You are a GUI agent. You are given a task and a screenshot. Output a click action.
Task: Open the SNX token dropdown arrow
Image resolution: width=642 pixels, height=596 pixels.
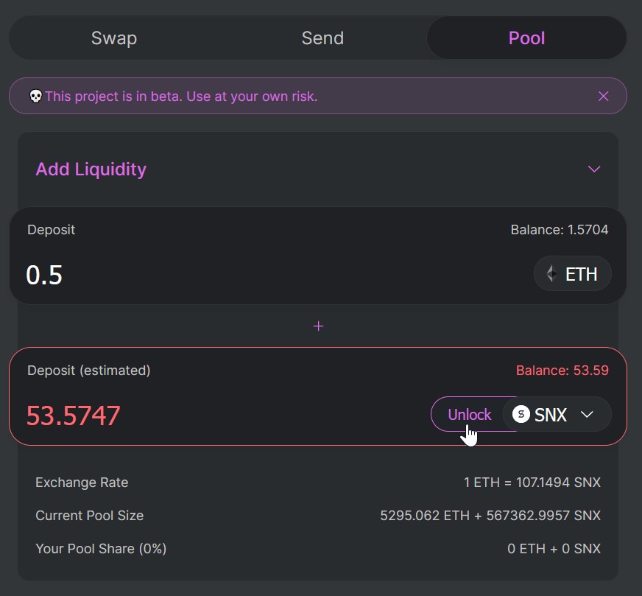pyautogui.click(x=587, y=415)
